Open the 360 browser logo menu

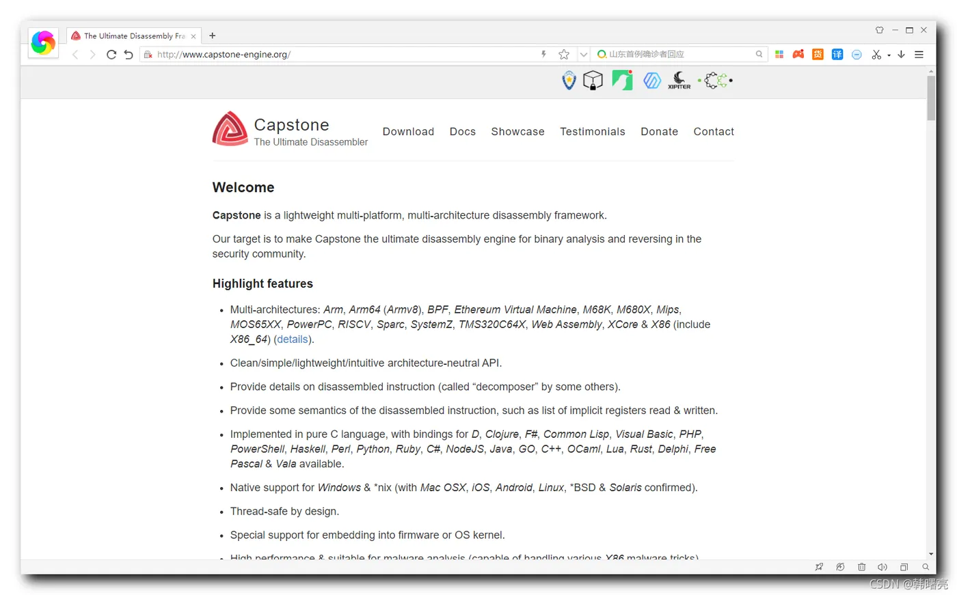(43, 42)
